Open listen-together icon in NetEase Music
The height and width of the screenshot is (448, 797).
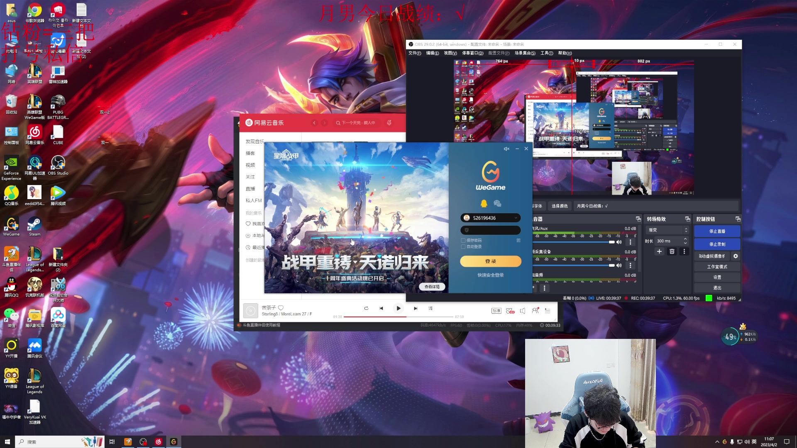click(535, 310)
